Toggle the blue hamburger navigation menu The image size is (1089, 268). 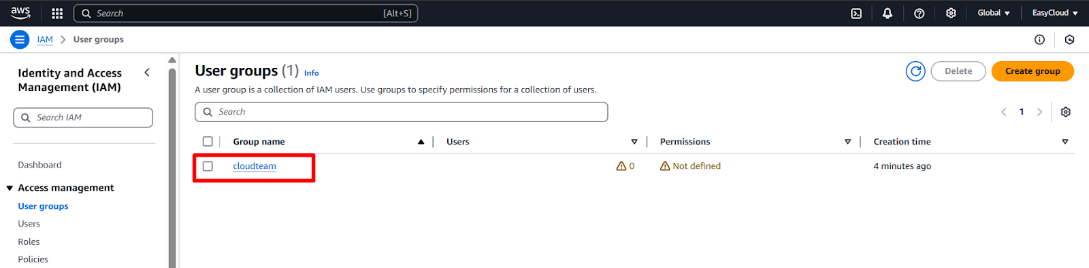tap(20, 39)
